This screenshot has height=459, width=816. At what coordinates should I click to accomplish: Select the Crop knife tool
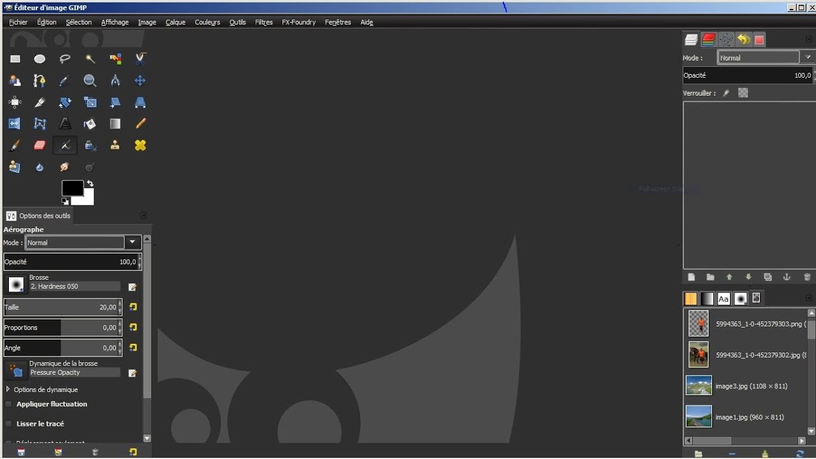[x=40, y=102]
